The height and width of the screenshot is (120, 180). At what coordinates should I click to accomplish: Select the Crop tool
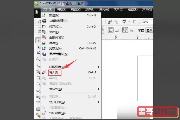pyautogui.click(x=38, y=53)
